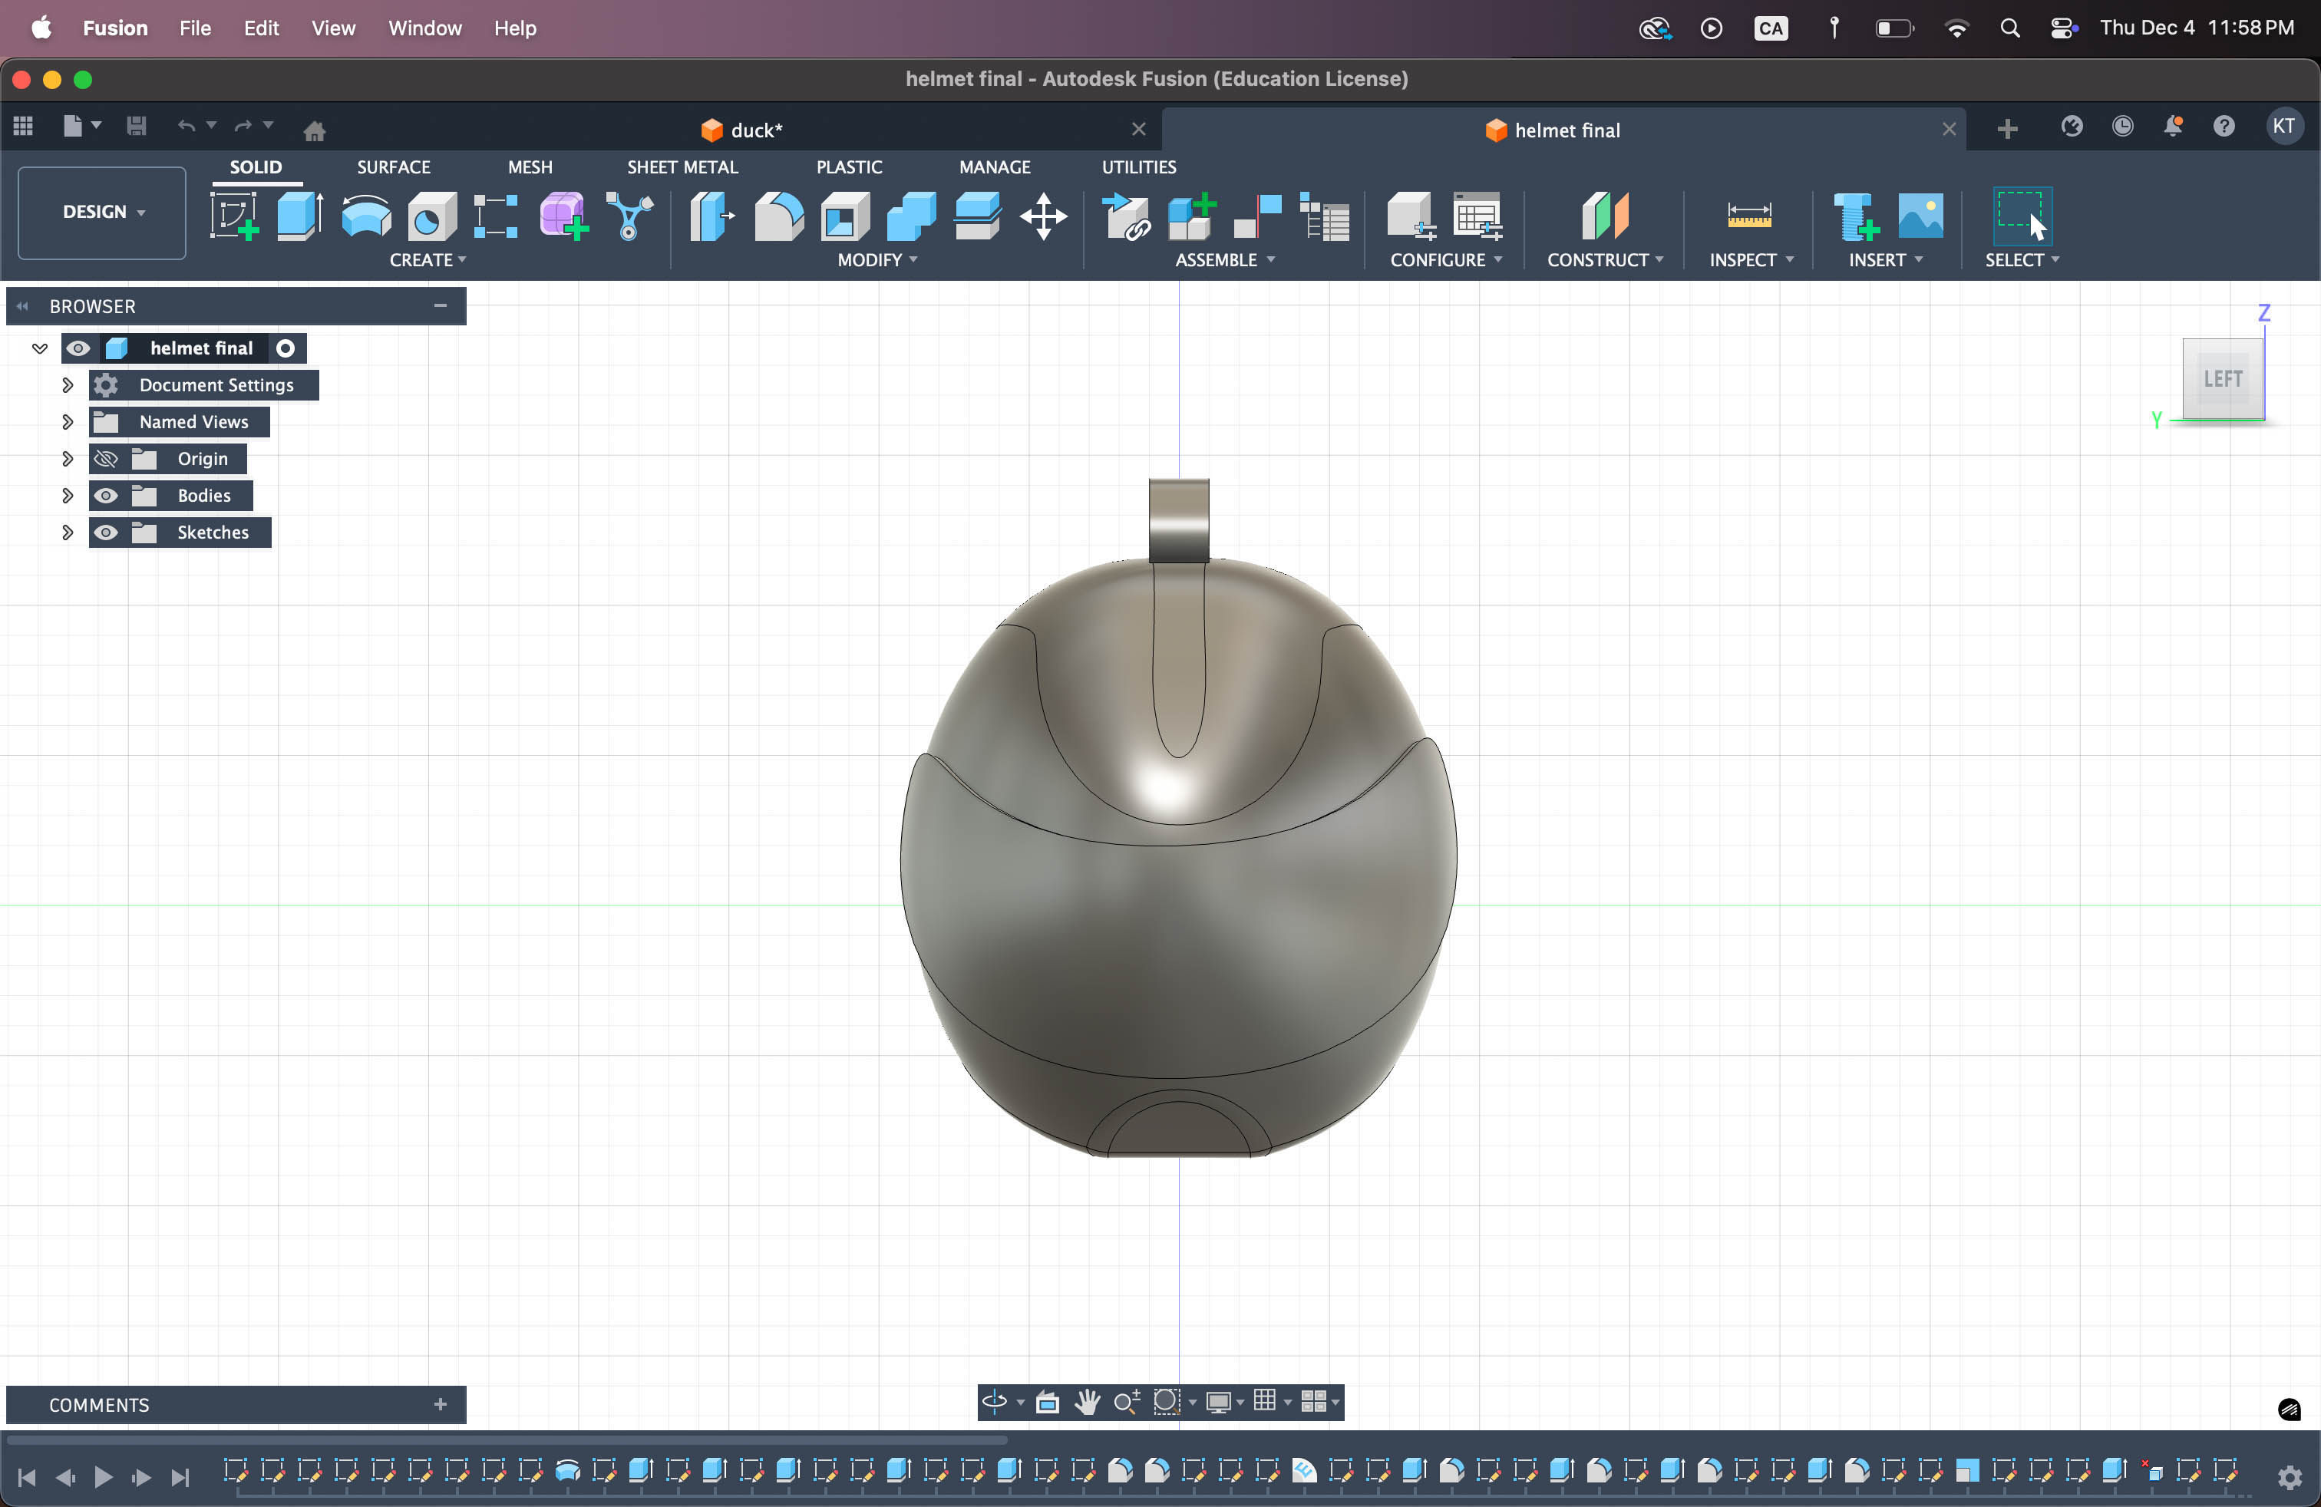Activate the Shell tool

[844, 216]
